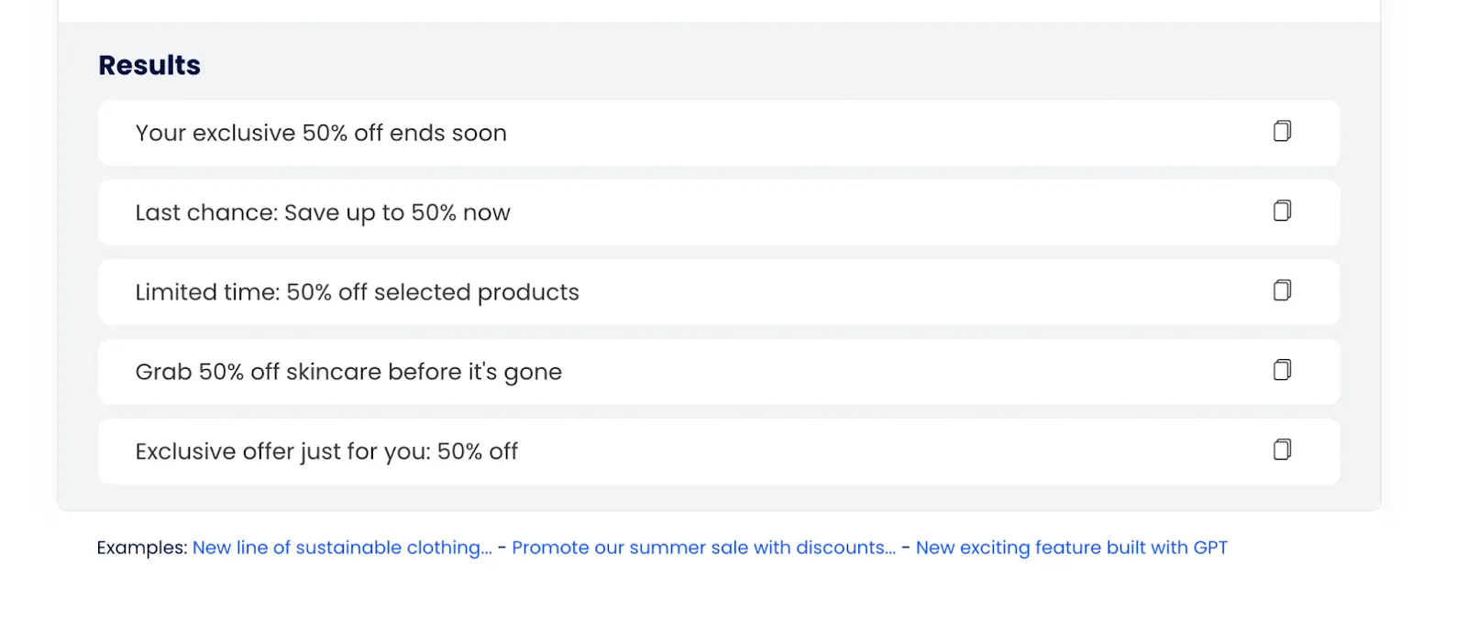Copy the "Last chance" result text

pyautogui.click(x=1282, y=211)
